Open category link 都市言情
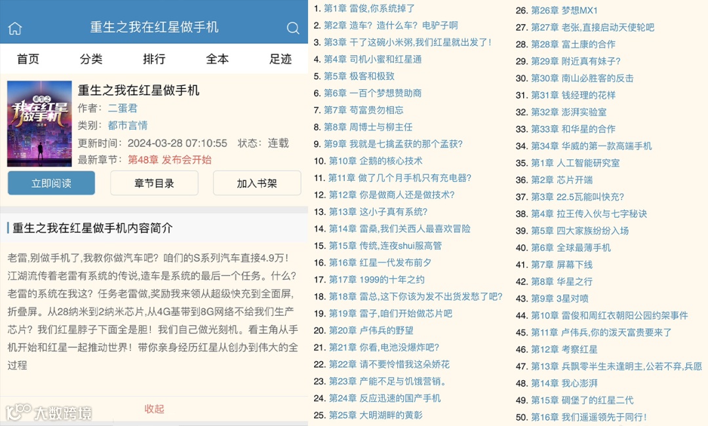This screenshot has height=426, width=708. [x=128, y=125]
